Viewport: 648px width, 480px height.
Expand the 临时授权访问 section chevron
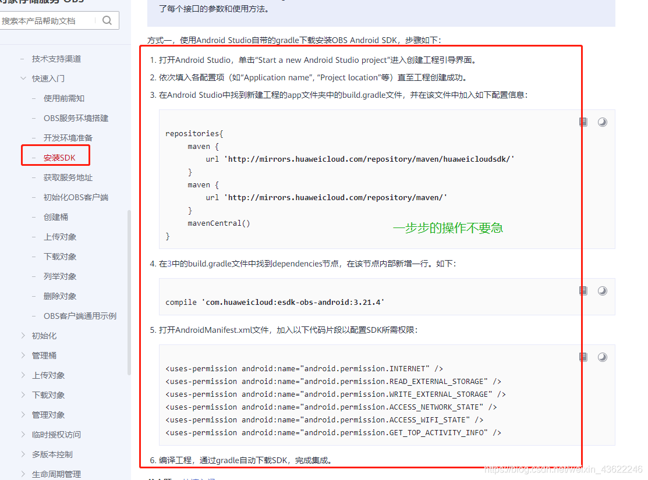pos(23,435)
